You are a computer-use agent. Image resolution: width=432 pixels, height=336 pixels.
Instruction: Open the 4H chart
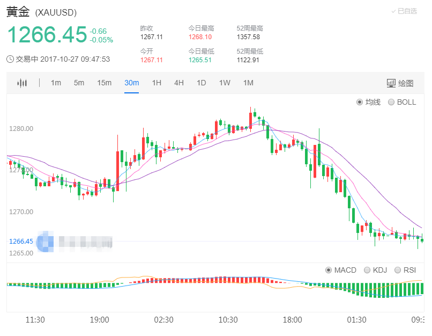coord(178,83)
